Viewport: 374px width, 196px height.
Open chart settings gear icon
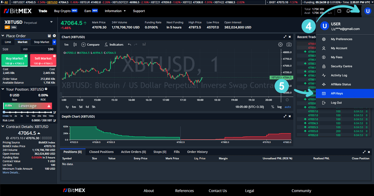click(280, 44)
